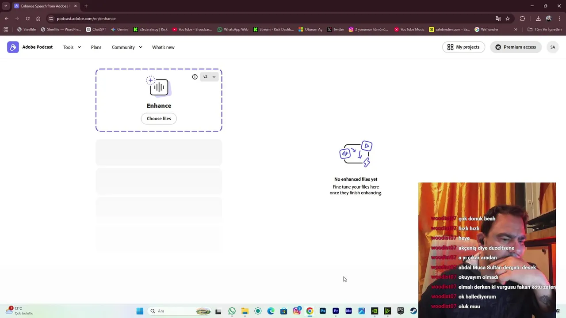Open the Gemini bookmark
This screenshot has width=566, height=318.
[x=119, y=30]
